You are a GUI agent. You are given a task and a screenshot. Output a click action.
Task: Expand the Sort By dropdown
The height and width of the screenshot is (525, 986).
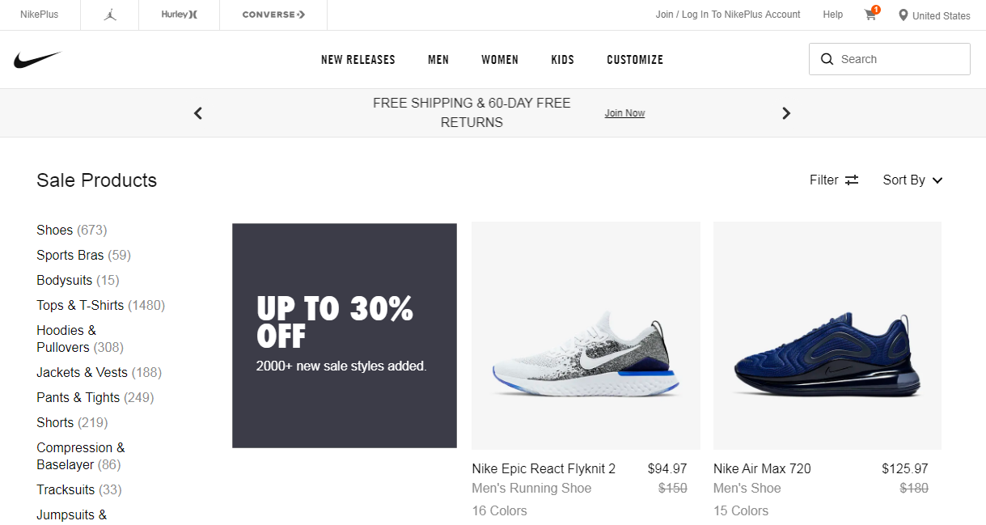point(912,180)
